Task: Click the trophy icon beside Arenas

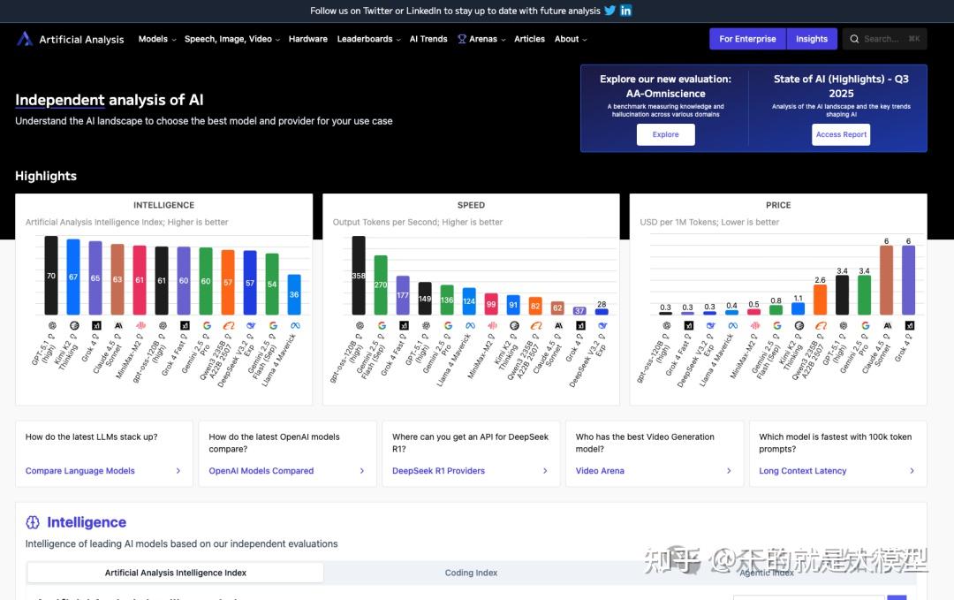Action: point(462,39)
